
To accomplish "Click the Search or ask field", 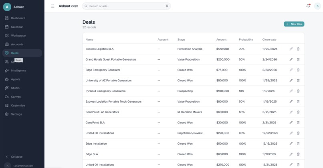I will 126,6.
